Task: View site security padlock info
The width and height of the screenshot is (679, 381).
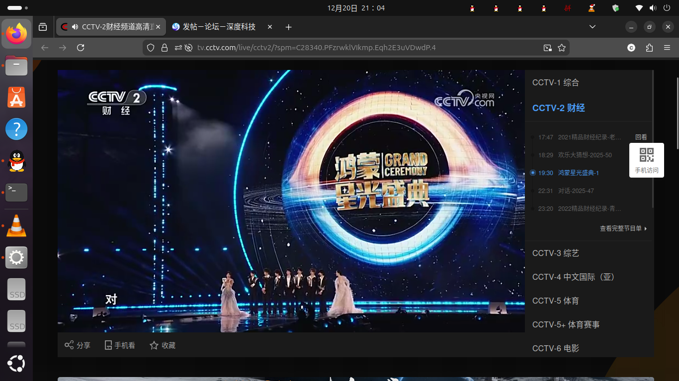Action: click(165, 48)
